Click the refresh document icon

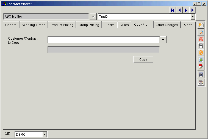(x=201, y=59)
